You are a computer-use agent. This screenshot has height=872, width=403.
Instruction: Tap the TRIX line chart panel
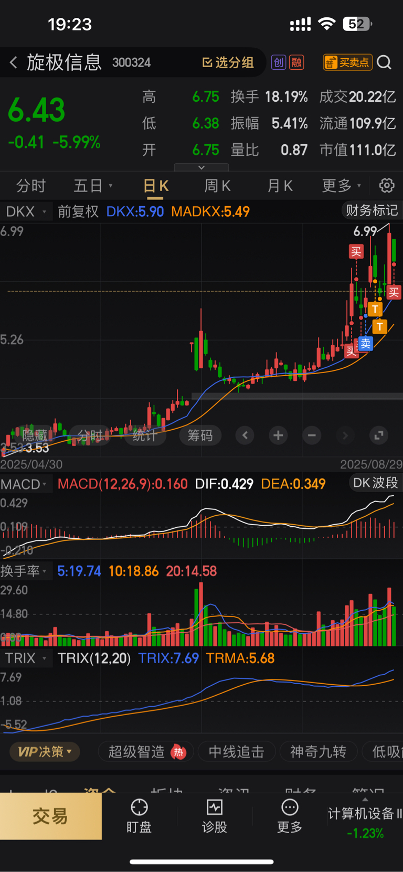click(201, 700)
